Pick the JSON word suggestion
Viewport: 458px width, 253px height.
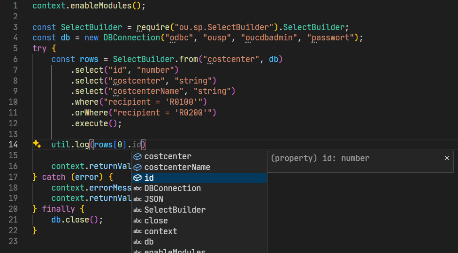199,199
